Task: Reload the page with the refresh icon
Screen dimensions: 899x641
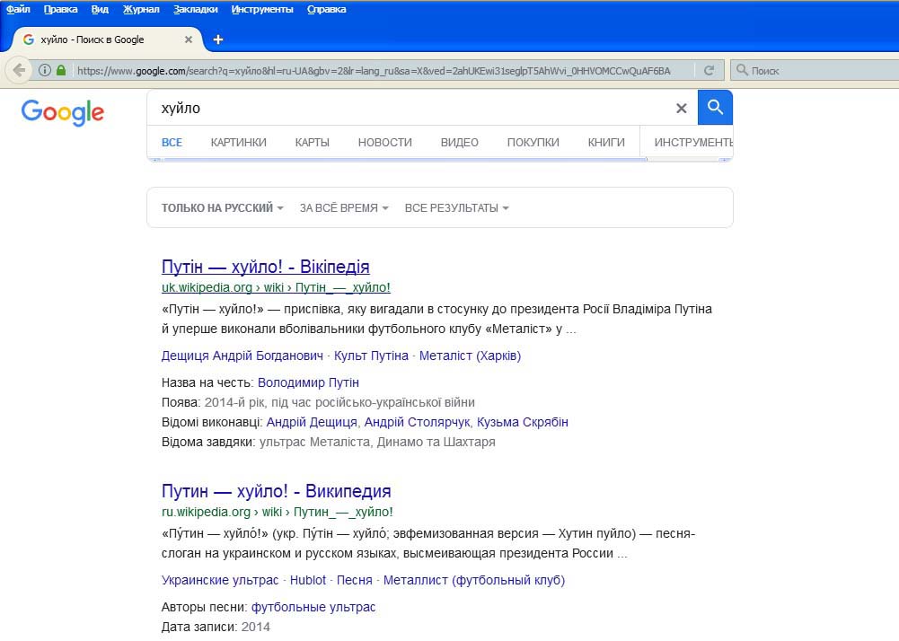Action: pyautogui.click(x=709, y=71)
